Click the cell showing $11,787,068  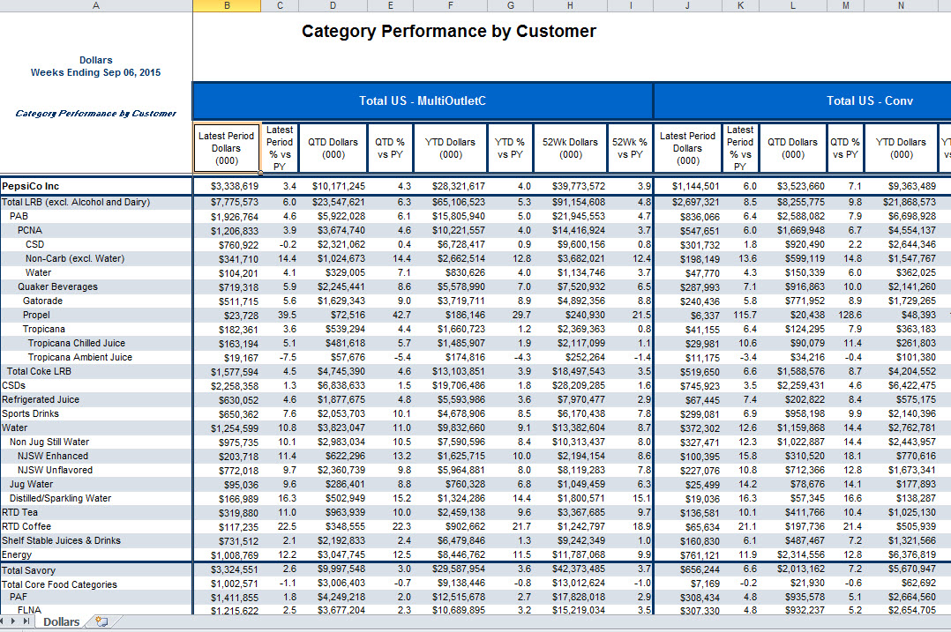point(570,555)
